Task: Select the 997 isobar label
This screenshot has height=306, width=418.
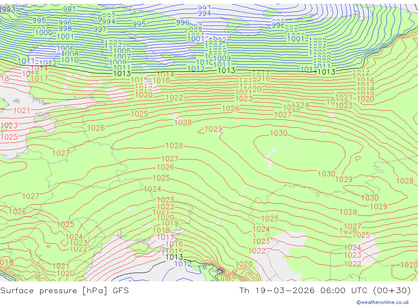Action: pyautogui.click(x=100, y=29)
